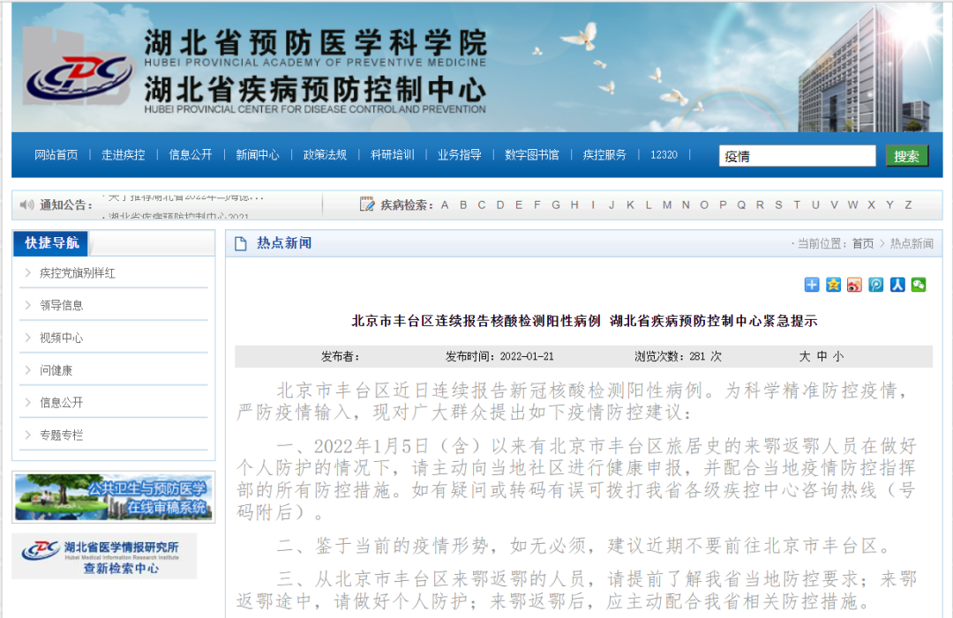This screenshot has height=618, width=953.
Task: Click the notepad icon beside 疾病检索
Action: [x=366, y=204]
